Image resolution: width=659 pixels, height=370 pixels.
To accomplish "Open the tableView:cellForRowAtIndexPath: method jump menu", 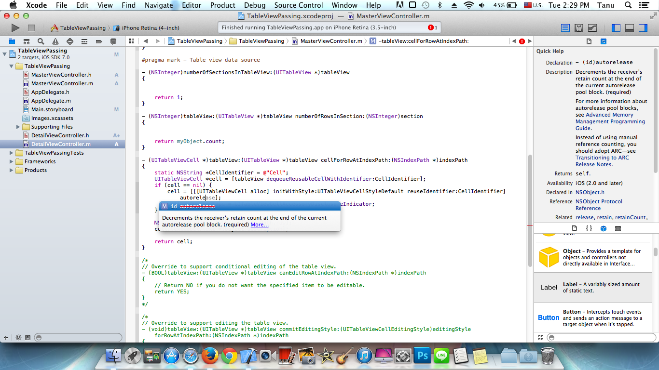I will pyautogui.click(x=419, y=41).
